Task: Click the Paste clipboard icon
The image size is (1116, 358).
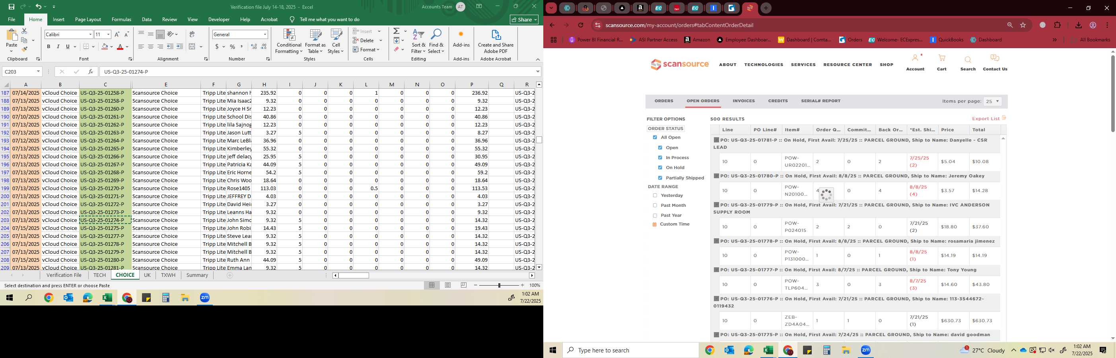Action: click(12, 35)
